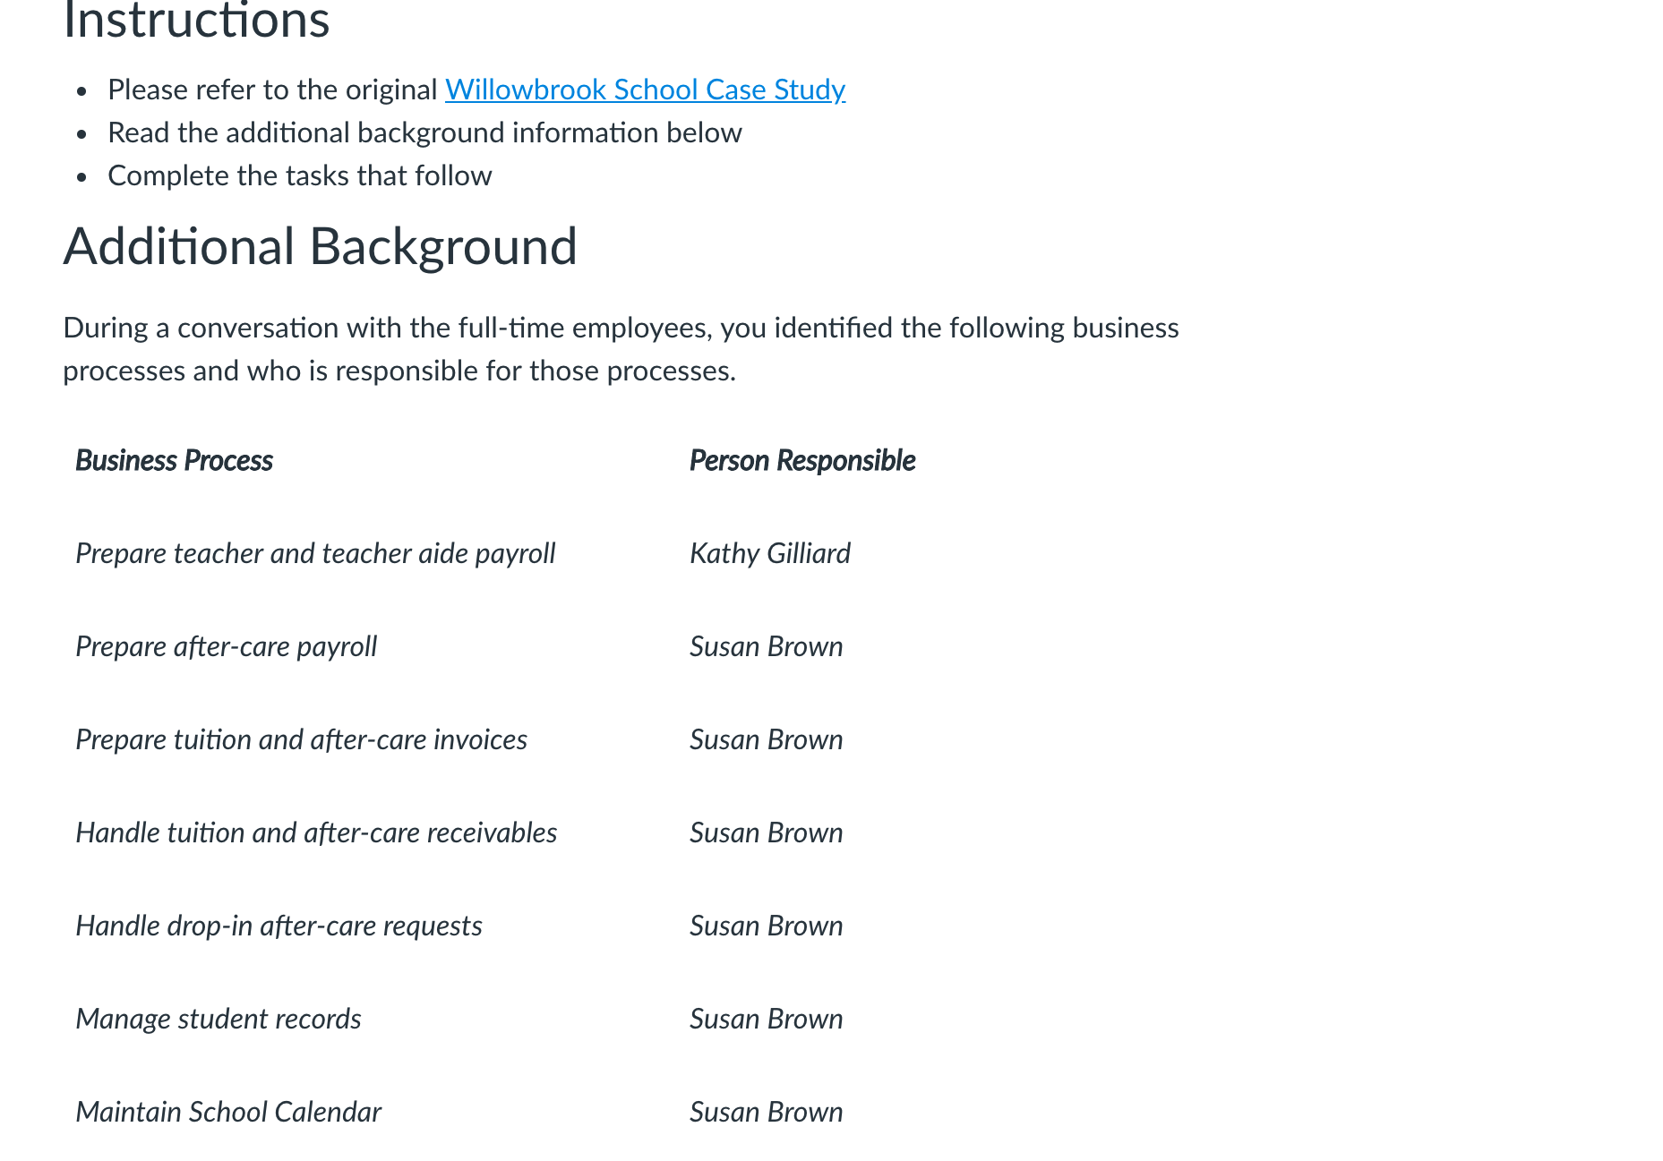Click the 'During a conversation' paragraph text

tap(621, 349)
